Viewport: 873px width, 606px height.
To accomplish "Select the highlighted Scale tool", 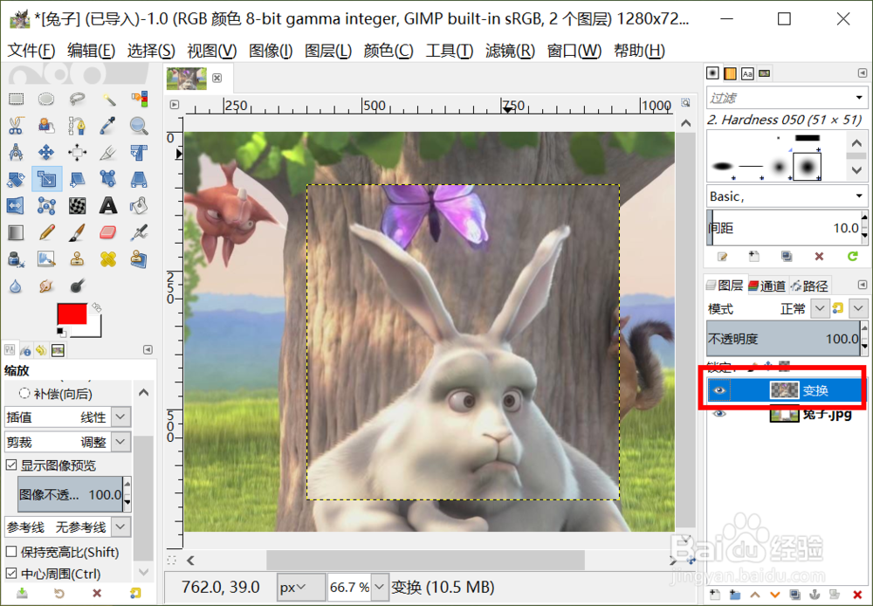I will [46, 179].
